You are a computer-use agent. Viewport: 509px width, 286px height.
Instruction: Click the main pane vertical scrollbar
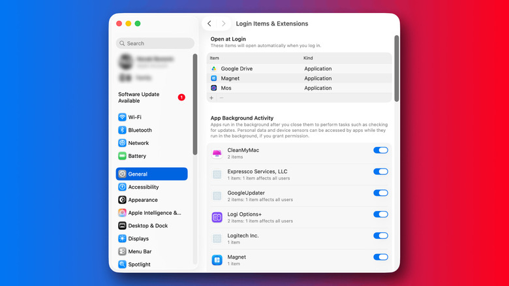[396, 69]
